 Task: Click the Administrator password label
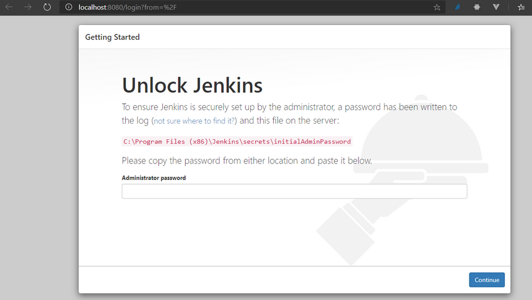[x=154, y=178]
